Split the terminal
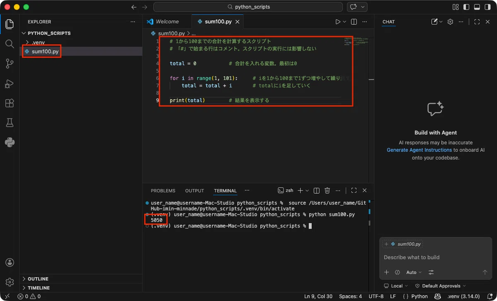This screenshot has width=497, height=301. (316, 190)
